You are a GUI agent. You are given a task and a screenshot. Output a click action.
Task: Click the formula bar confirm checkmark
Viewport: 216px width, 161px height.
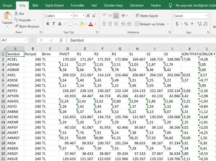[51, 40]
